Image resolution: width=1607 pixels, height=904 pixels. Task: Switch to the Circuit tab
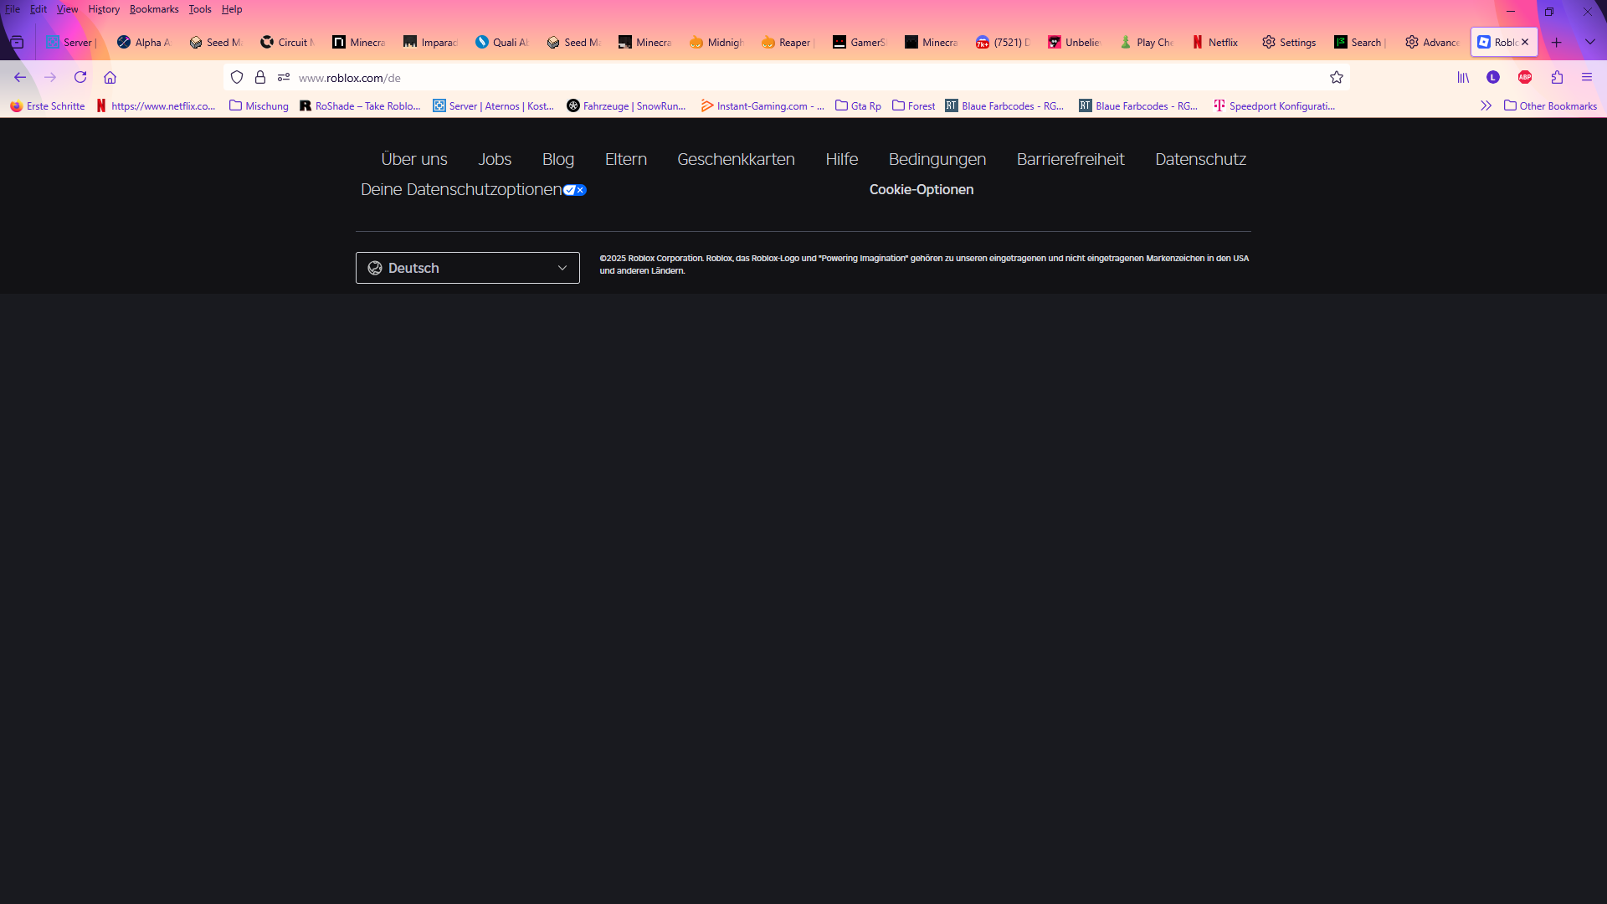[288, 42]
